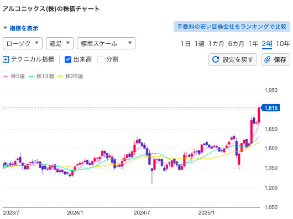The height and width of the screenshot is (219, 293).
Task: Click the reset arrow icon on 設定を戻す
Action: tap(216, 59)
